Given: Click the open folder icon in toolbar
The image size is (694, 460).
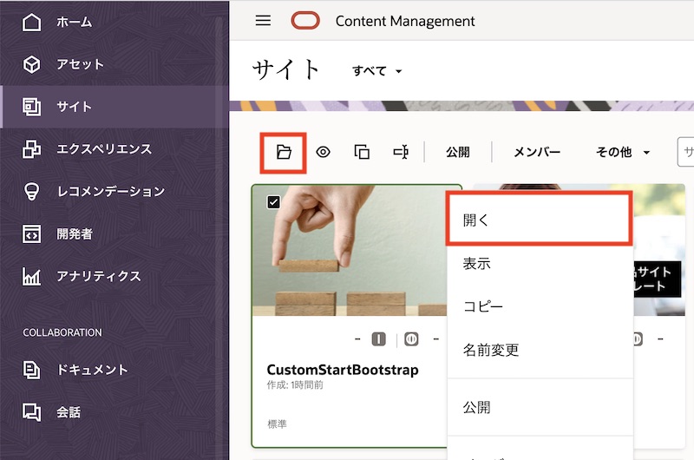Looking at the screenshot, I should (x=284, y=152).
